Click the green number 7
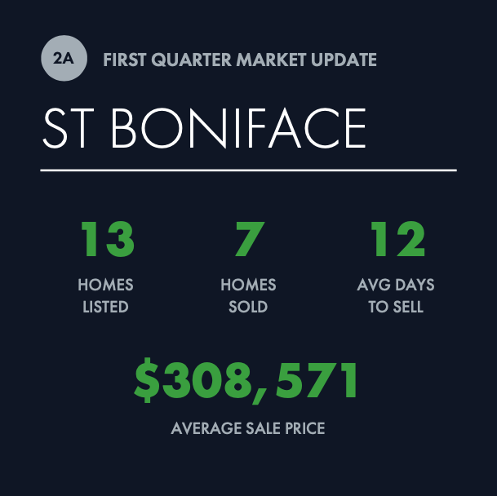 point(250,239)
